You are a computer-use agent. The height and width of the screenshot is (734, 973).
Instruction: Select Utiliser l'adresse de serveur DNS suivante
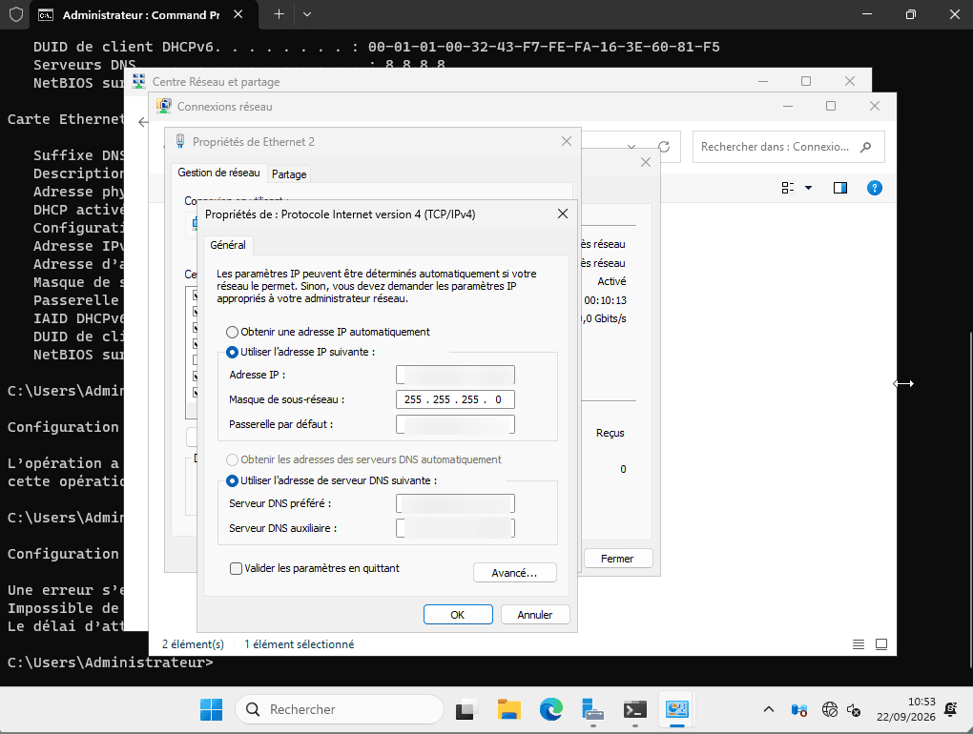click(x=232, y=480)
